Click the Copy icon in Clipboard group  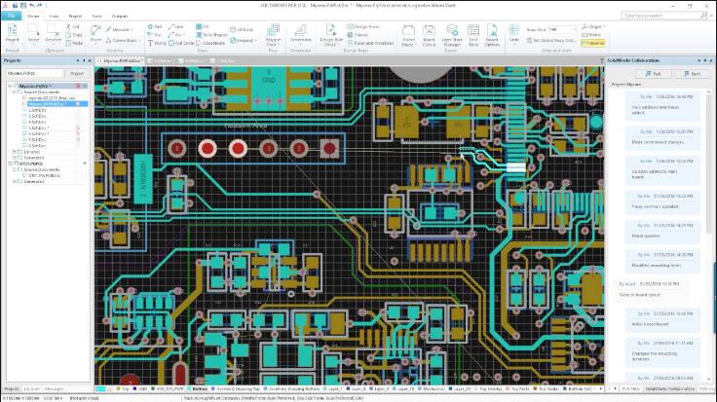pos(74,35)
